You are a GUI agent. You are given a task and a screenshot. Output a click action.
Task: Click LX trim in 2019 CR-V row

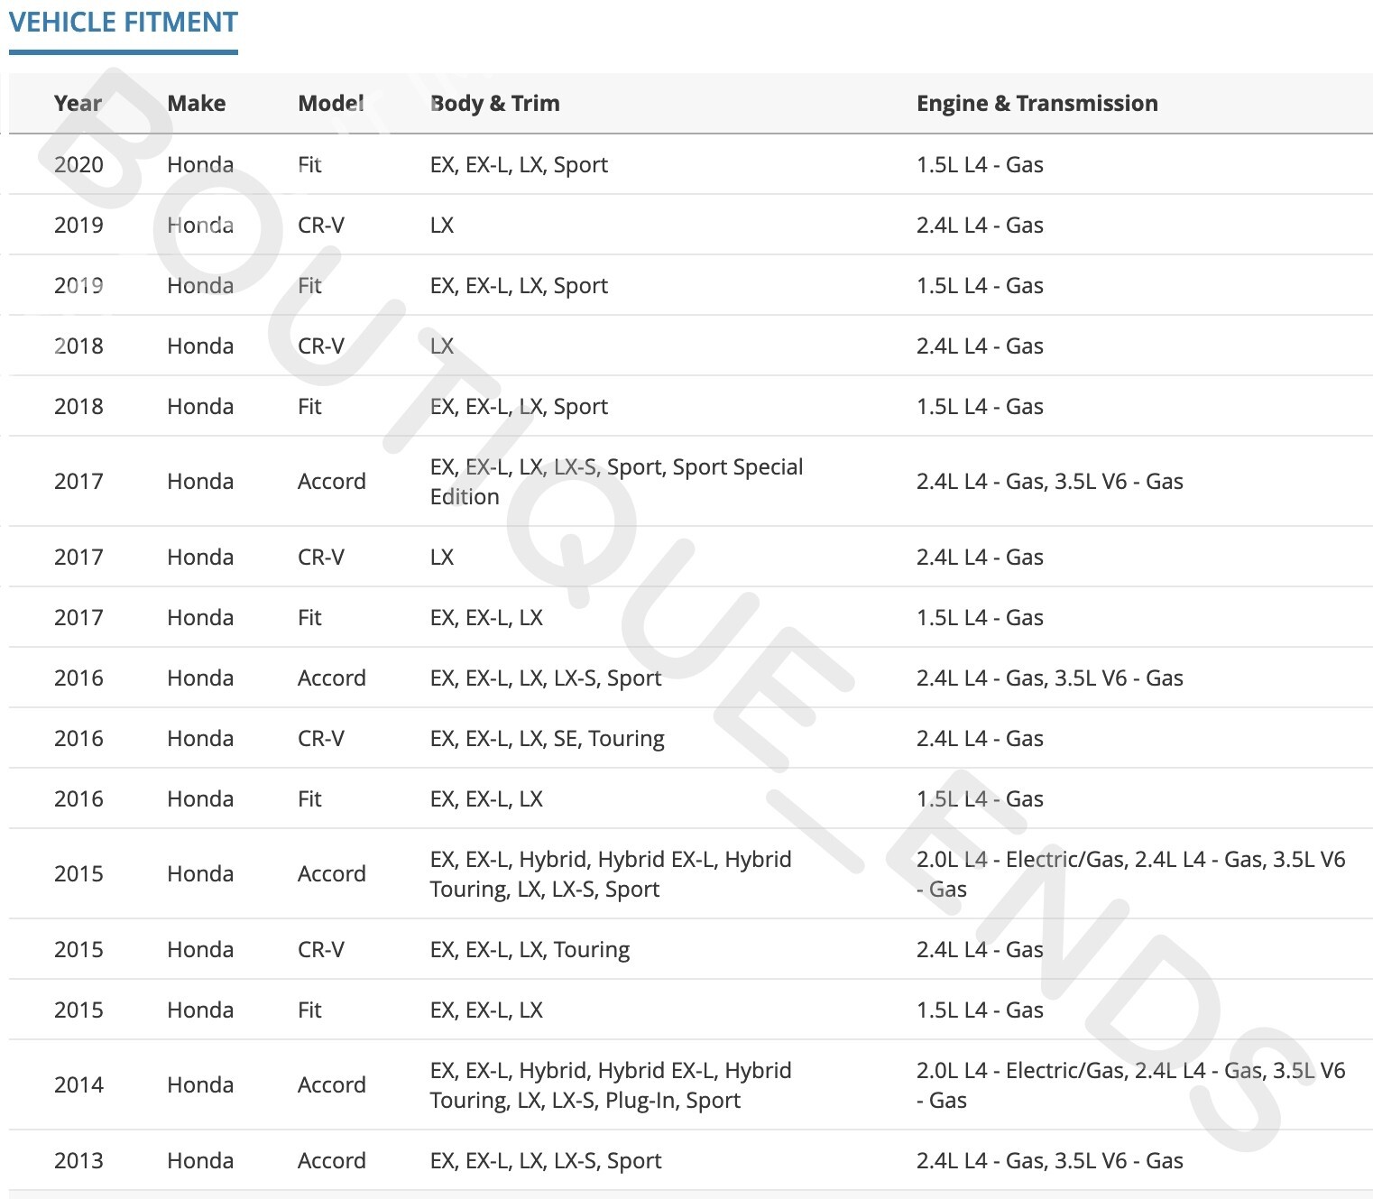(442, 225)
